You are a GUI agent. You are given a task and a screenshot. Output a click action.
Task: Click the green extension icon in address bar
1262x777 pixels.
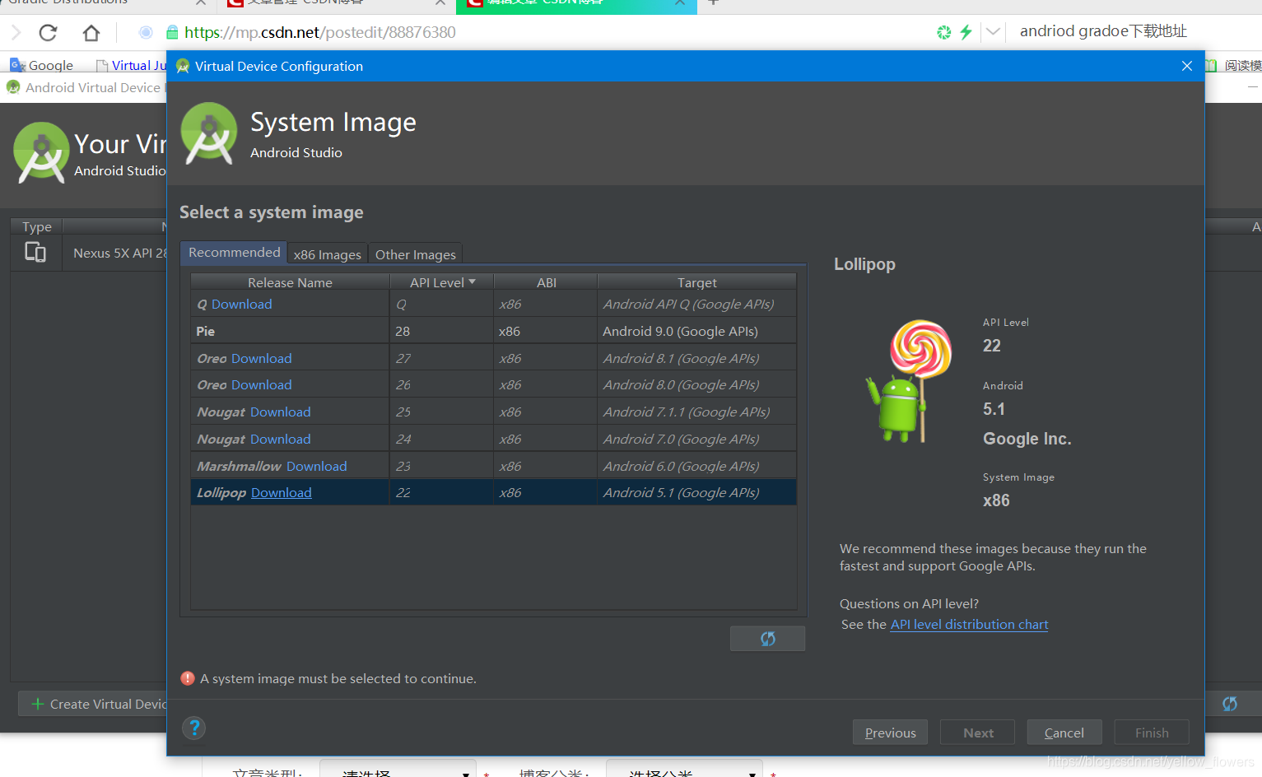(x=943, y=32)
